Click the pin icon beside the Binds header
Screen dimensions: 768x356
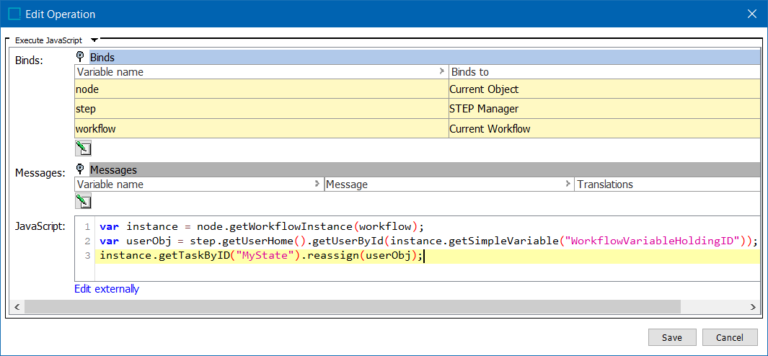81,57
